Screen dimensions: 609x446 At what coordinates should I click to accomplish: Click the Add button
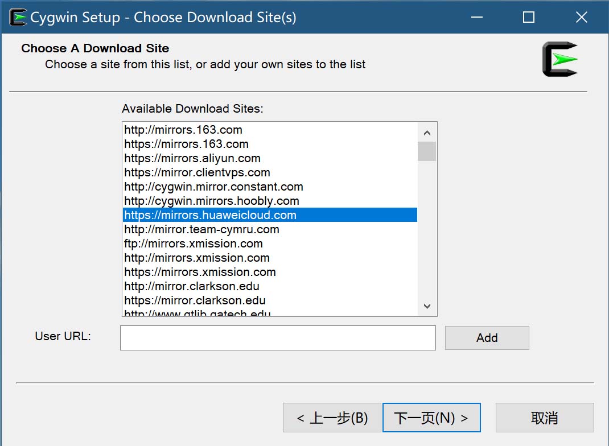coord(487,338)
